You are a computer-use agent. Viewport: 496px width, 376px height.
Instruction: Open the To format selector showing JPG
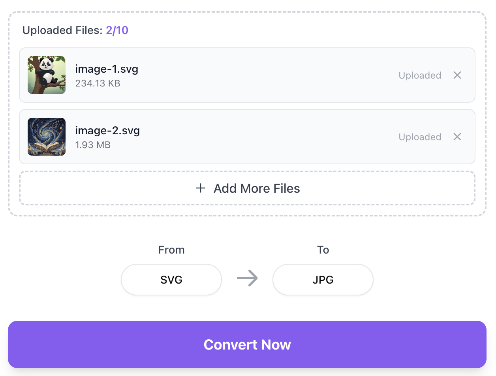[323, 279]
